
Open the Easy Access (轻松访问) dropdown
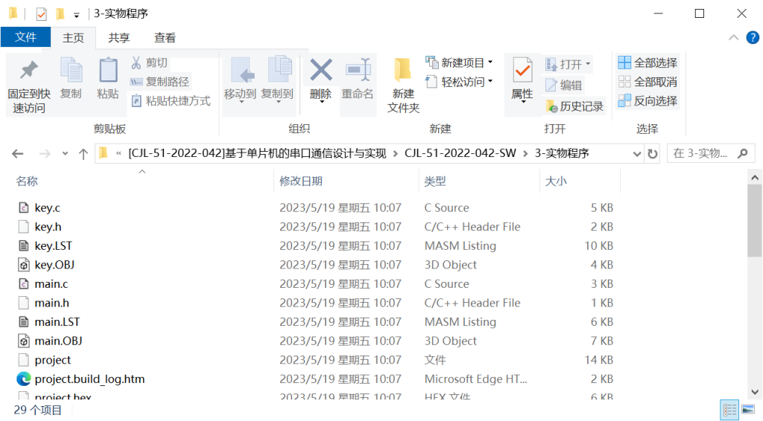tap(490, 82)
